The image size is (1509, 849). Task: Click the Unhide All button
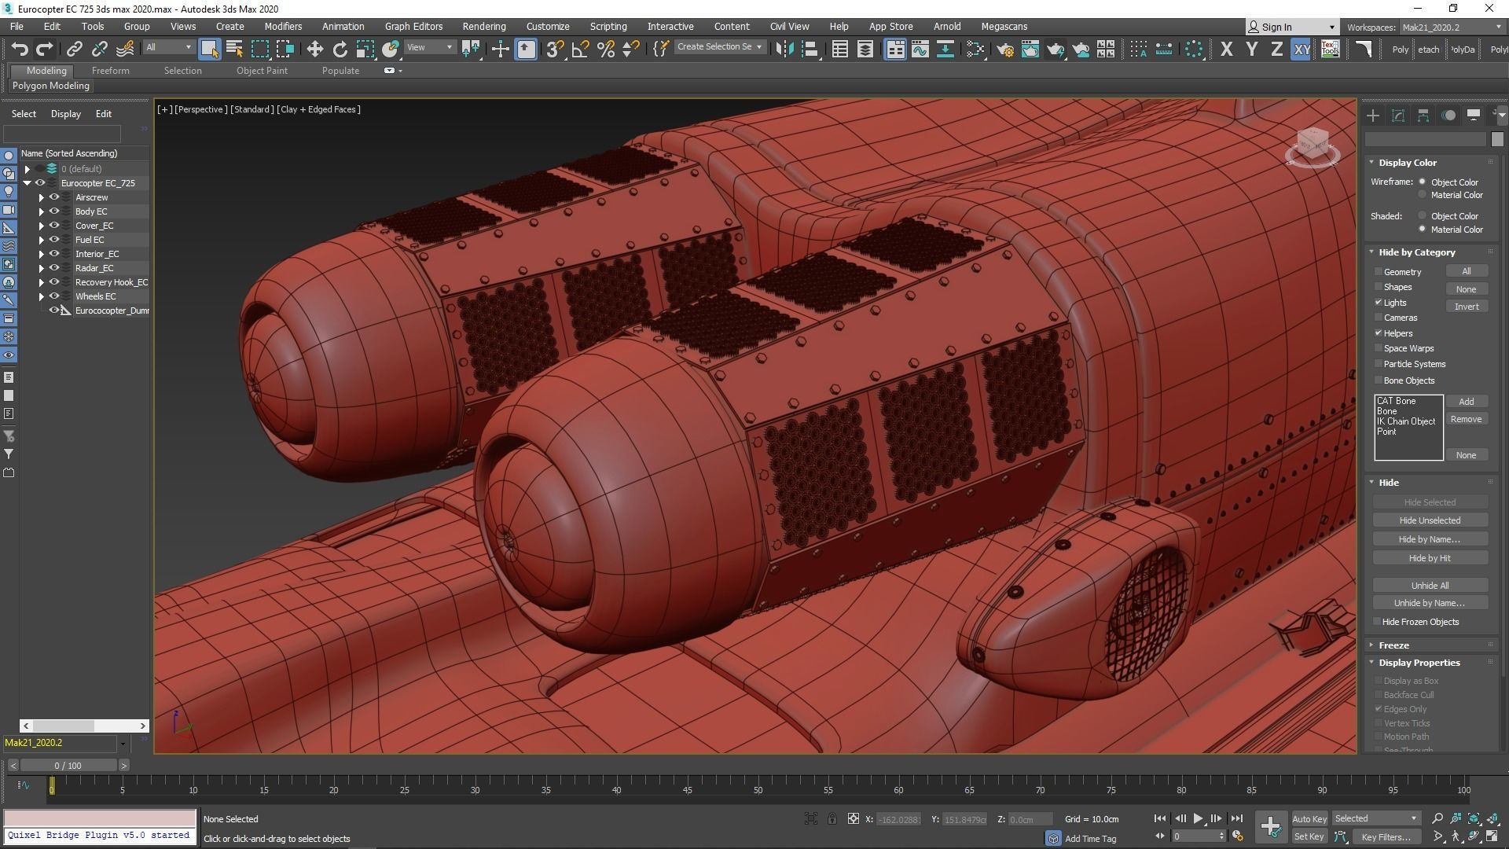pos(1429,586)
